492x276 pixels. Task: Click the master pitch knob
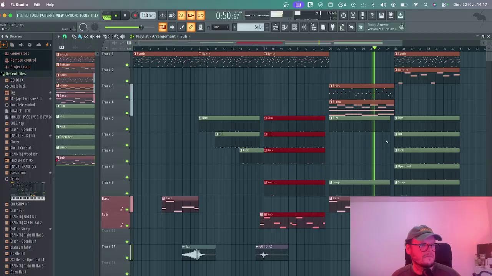click(95, 27)
